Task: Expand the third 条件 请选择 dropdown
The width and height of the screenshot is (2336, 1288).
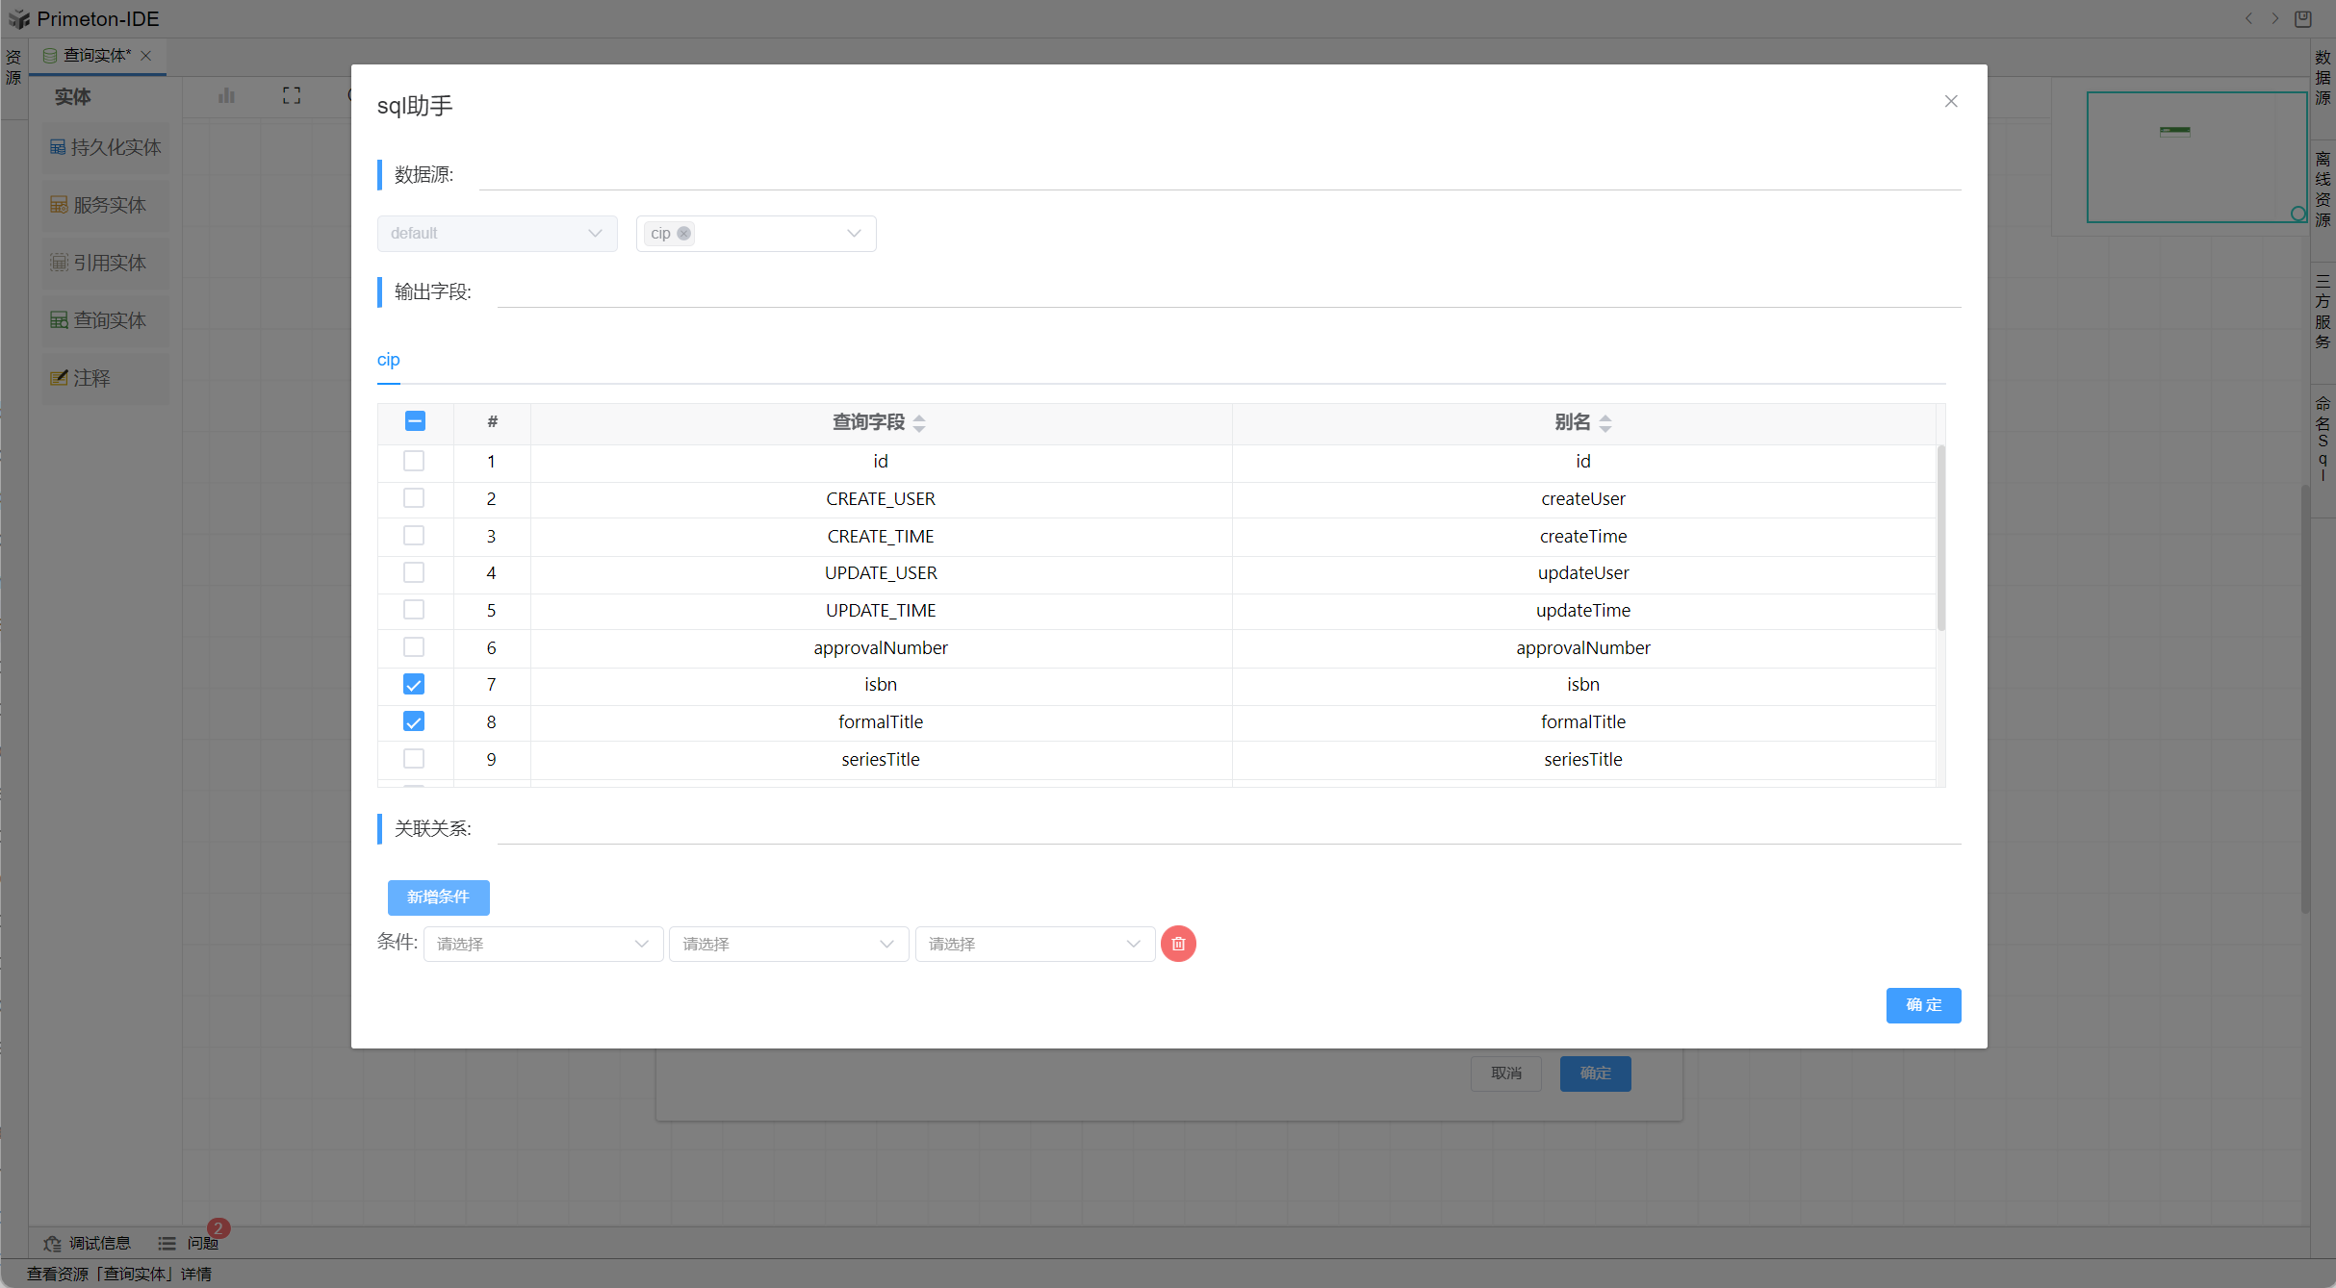Action: [1035, 944]
